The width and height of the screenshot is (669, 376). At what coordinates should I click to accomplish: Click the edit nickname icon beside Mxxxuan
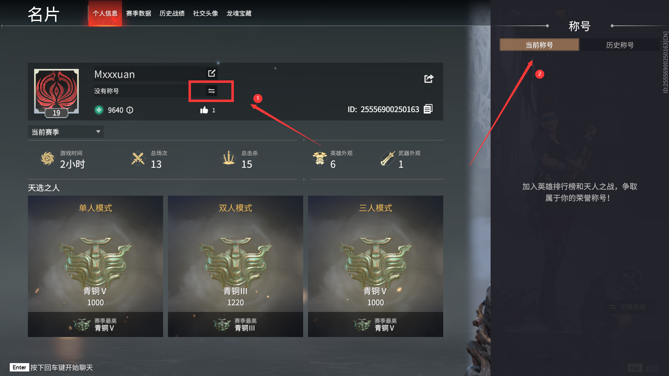pyautogui.click(x=212, y=73)
